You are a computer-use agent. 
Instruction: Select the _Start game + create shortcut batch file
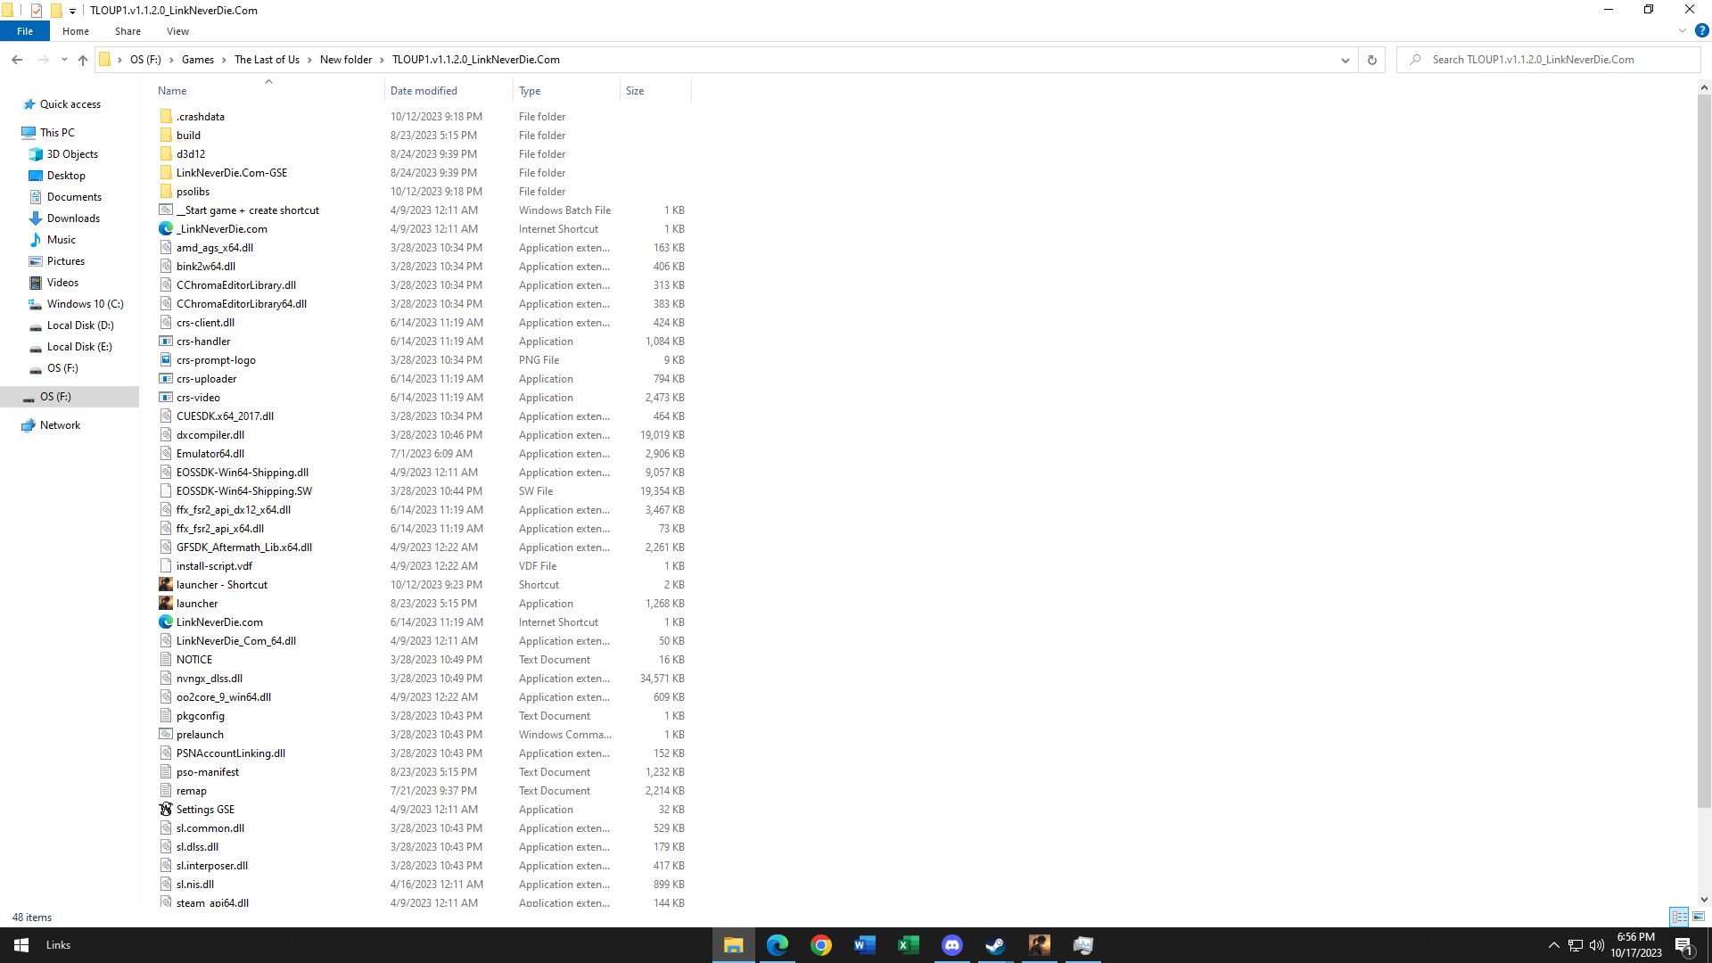tap(247, 210)
